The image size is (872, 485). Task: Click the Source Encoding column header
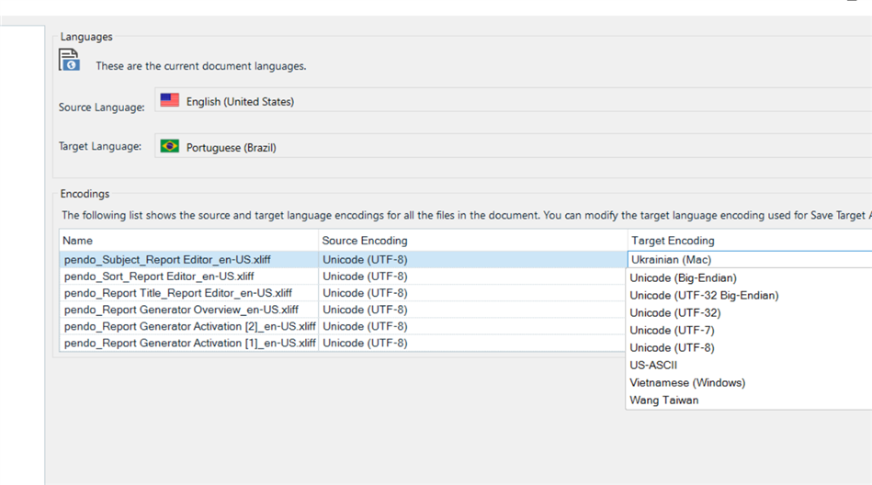(472, 241)
